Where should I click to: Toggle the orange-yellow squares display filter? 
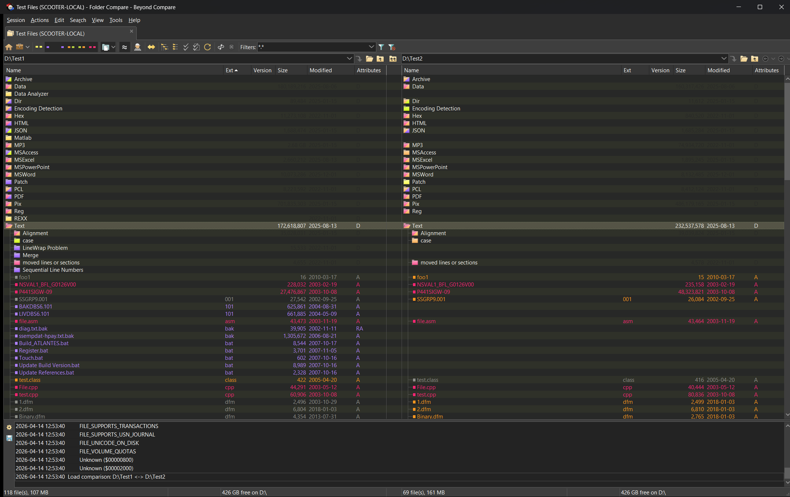coord(71,47)
